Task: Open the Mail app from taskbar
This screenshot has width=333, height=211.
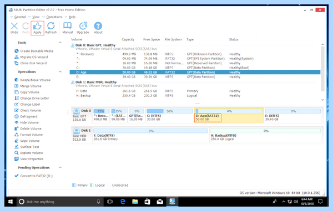Action: tap(160, 202)
